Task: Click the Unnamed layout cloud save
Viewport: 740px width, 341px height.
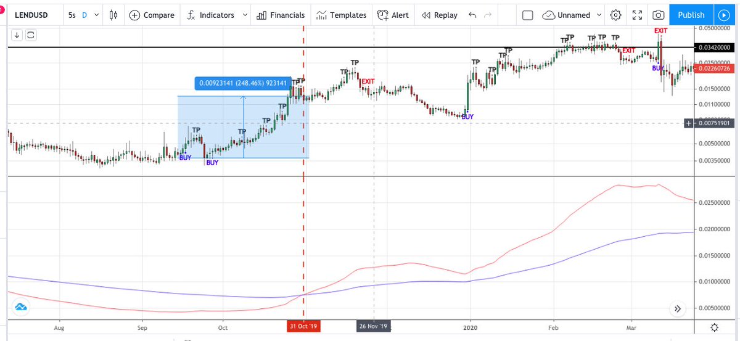Action: coord(566,15)
